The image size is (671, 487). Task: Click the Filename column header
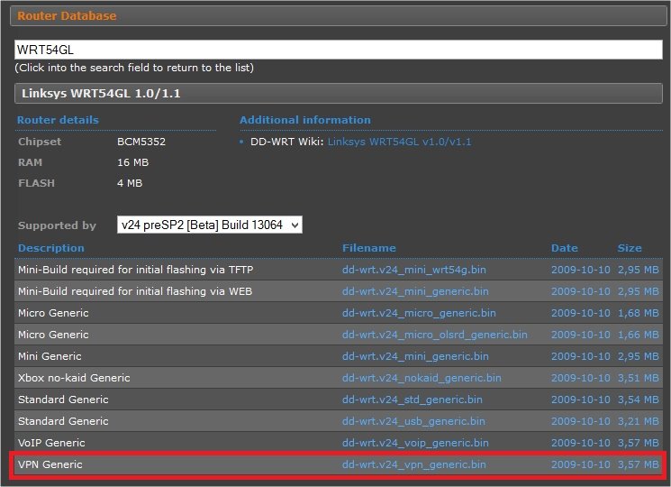coord(368,248)
